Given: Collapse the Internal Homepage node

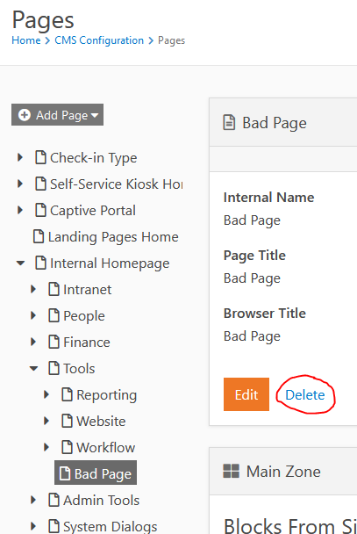Looking at the screenshot, I should 20,263.
